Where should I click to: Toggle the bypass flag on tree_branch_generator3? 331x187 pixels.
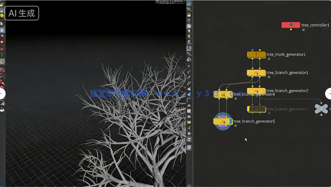point(249,109)
